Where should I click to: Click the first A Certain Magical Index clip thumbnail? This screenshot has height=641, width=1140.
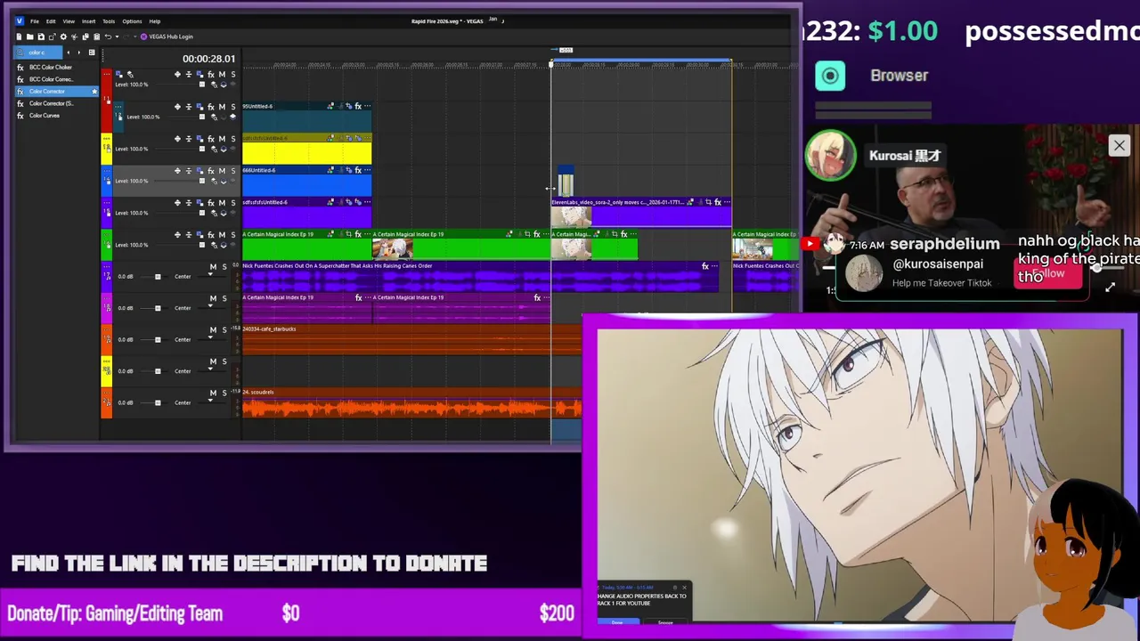(392, 249)
